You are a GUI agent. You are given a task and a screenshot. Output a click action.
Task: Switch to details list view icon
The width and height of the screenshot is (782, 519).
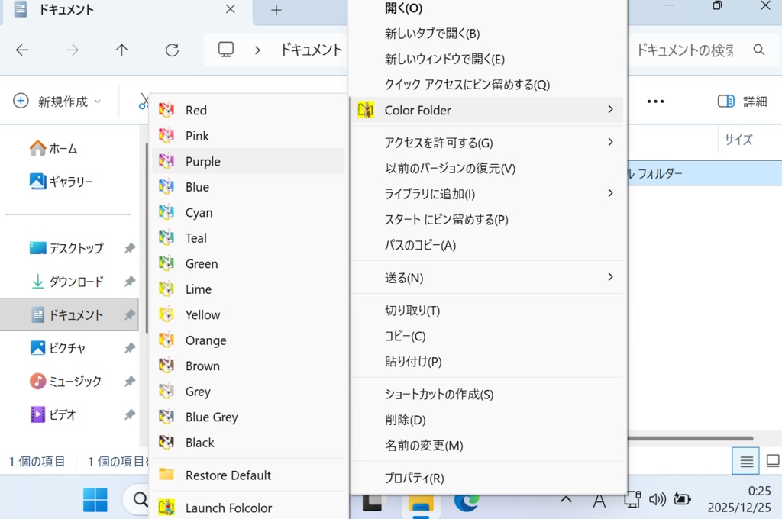point(746,461)
